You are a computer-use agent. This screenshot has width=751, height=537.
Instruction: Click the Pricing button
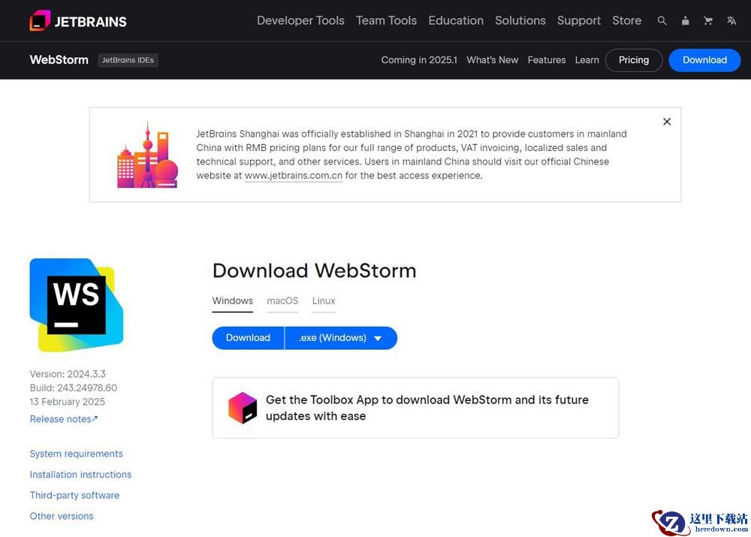pyautogui.click(x=634, y=60)
